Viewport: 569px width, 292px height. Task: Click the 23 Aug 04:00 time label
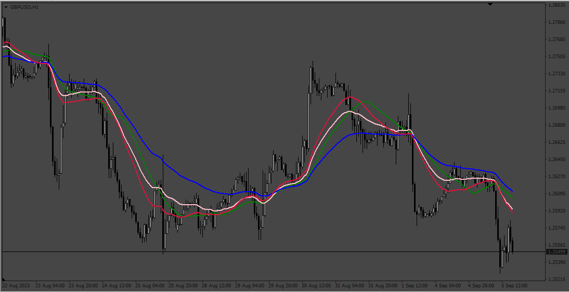click(x=50, y=285)
